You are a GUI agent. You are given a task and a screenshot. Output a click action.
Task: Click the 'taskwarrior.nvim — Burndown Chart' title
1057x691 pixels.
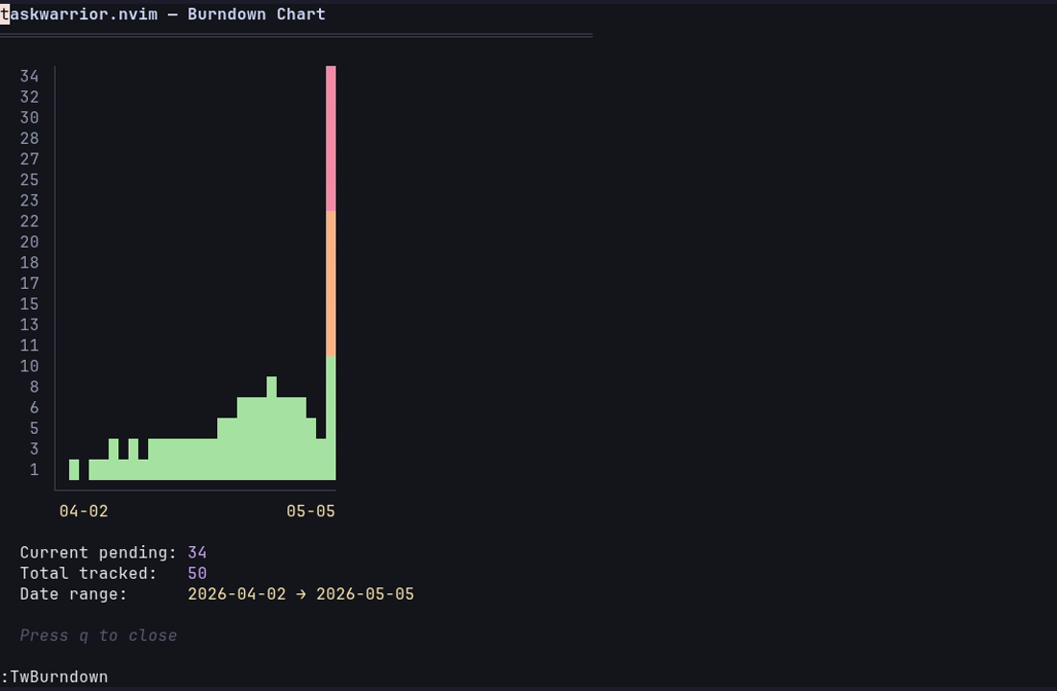pos(162,14)
